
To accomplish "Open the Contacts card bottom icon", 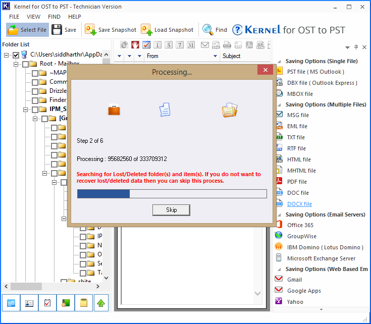I will pos(29,303).
